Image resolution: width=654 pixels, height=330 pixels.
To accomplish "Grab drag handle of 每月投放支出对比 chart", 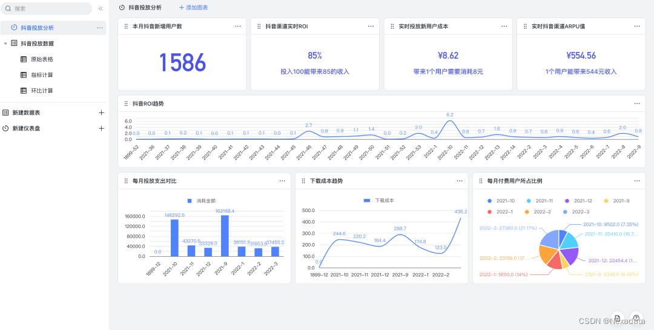I will tap(126, 181).
